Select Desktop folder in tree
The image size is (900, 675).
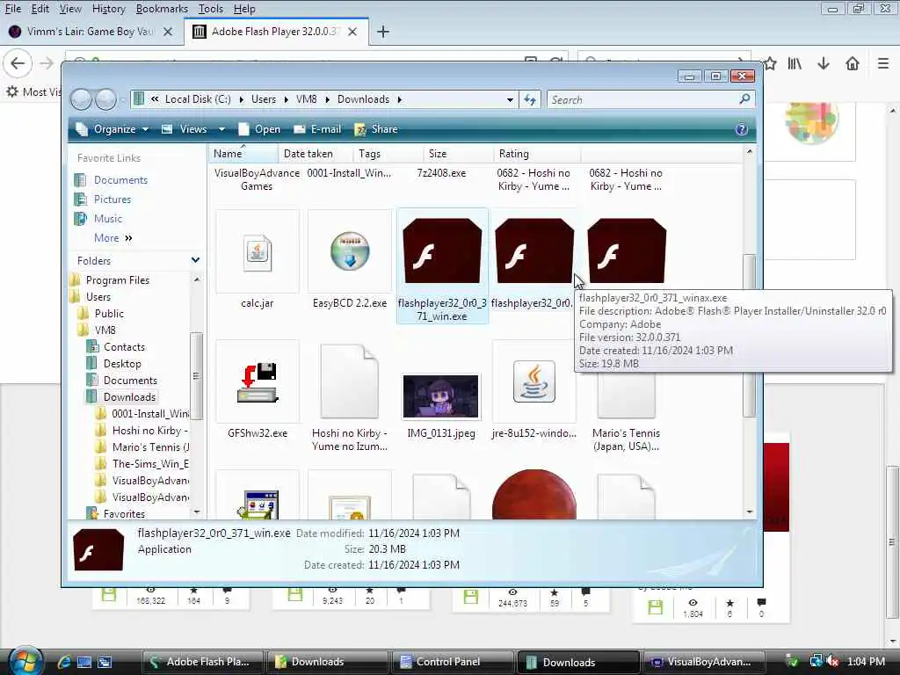[x=121, y=363]
